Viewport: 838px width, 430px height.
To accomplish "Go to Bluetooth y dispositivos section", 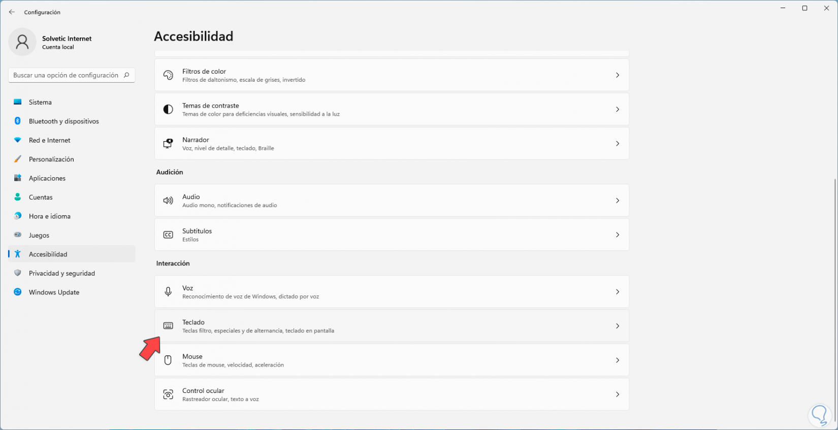I will tap(63, 121).
